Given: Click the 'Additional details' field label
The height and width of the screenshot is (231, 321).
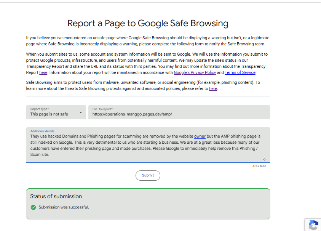Looking at the screenshot, I should (42, 131).
